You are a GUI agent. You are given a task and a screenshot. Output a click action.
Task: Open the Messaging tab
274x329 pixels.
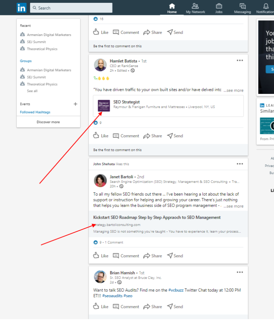click(243, 9)
